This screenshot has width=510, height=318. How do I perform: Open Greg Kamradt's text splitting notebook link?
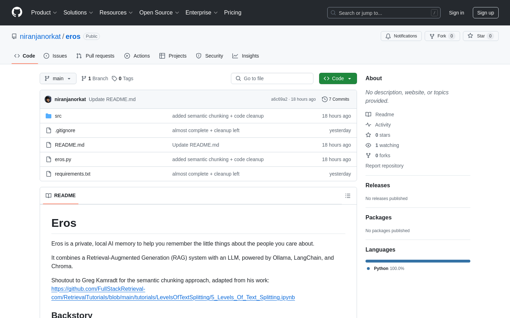(173, 293)
